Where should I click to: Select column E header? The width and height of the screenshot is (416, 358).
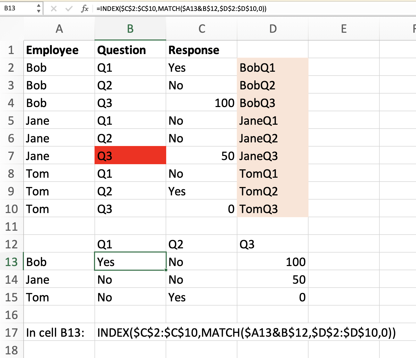point(344,29)
